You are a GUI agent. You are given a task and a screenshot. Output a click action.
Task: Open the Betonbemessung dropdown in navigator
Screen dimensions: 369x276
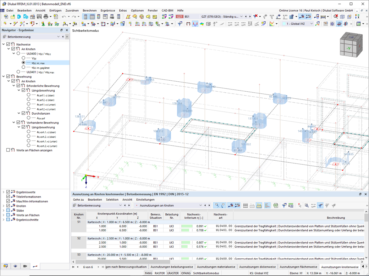[x=59, y=37]
